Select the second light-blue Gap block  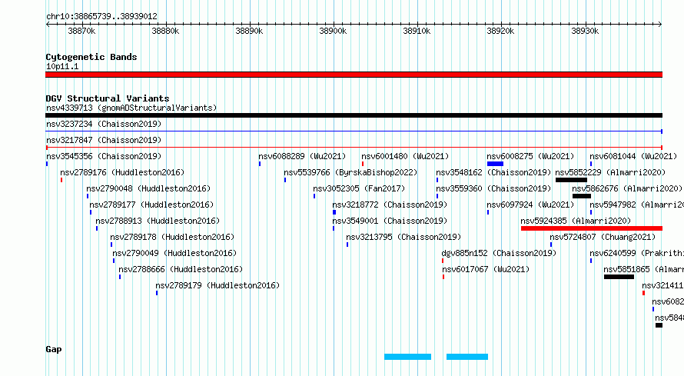click(467, 356)
